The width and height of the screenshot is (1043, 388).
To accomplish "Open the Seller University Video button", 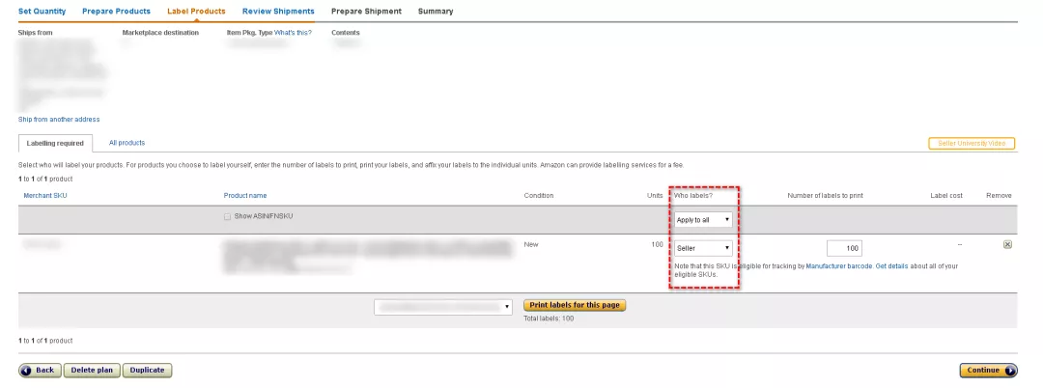I will pos(972,144).
